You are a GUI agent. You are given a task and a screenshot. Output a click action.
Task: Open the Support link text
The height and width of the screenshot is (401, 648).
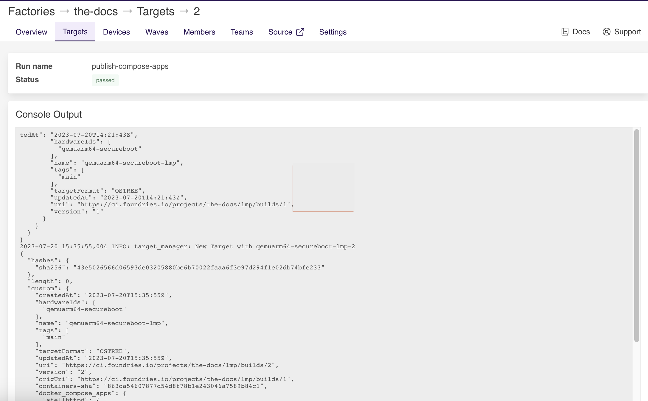(x=627, y=32)
